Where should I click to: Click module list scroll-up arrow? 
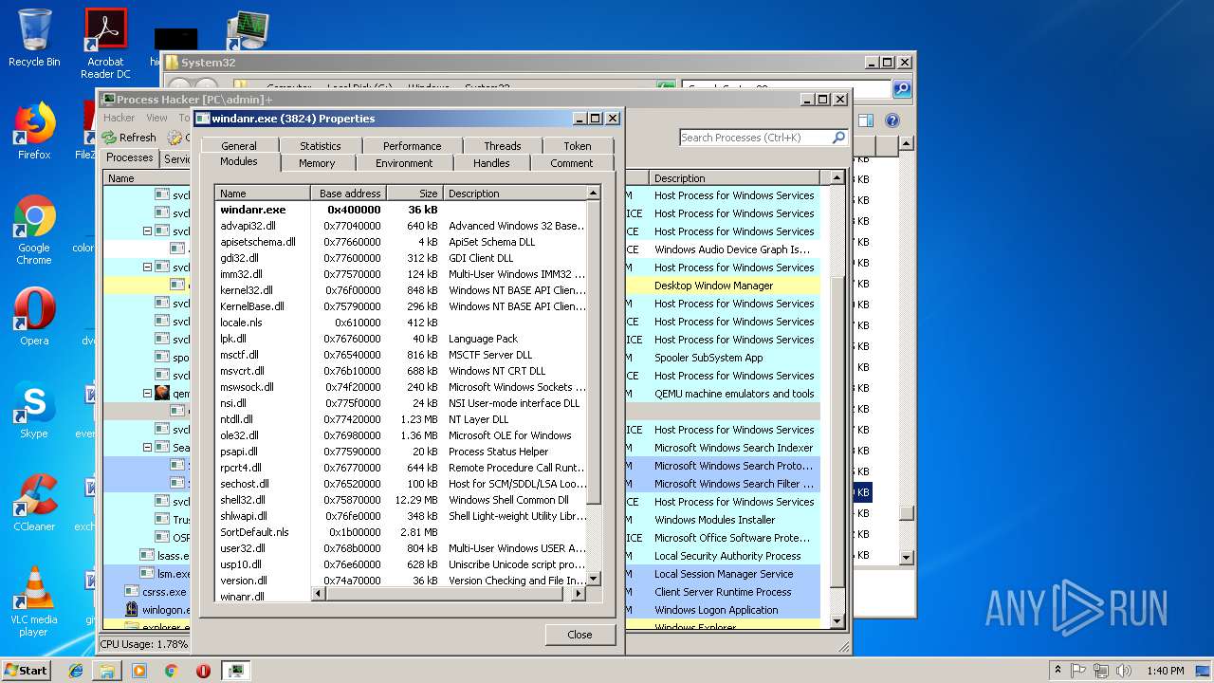(x=594, y=193)
